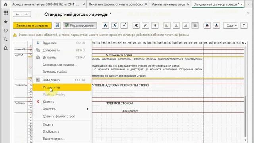Save template with floppy disk icon
The height and width of the screenshot is (143, 254).
(57, 25)
